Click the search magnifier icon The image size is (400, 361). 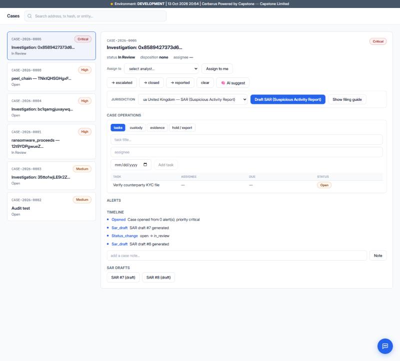[29, 16]
